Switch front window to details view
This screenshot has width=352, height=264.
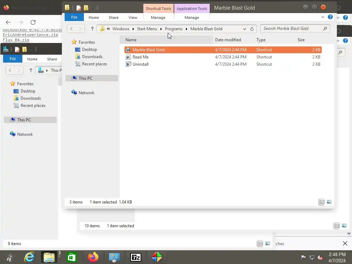(x=321, y=202)
